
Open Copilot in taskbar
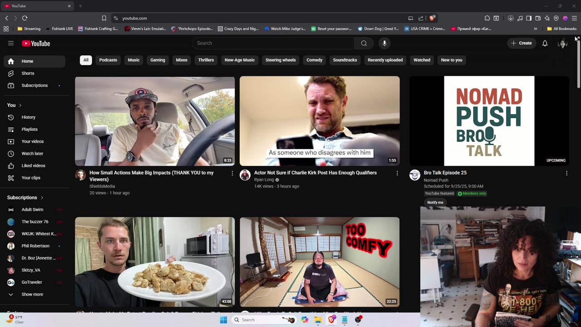tap(305, 320)
